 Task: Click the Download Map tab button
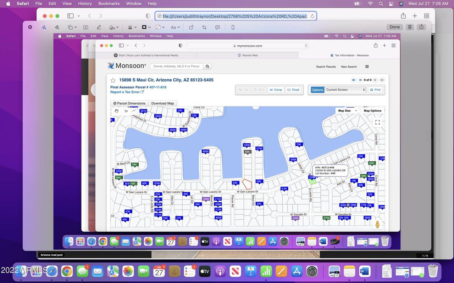162,103
